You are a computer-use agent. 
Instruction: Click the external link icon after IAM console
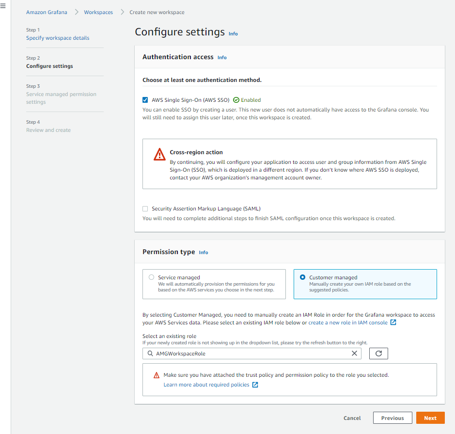coord(393,322)
